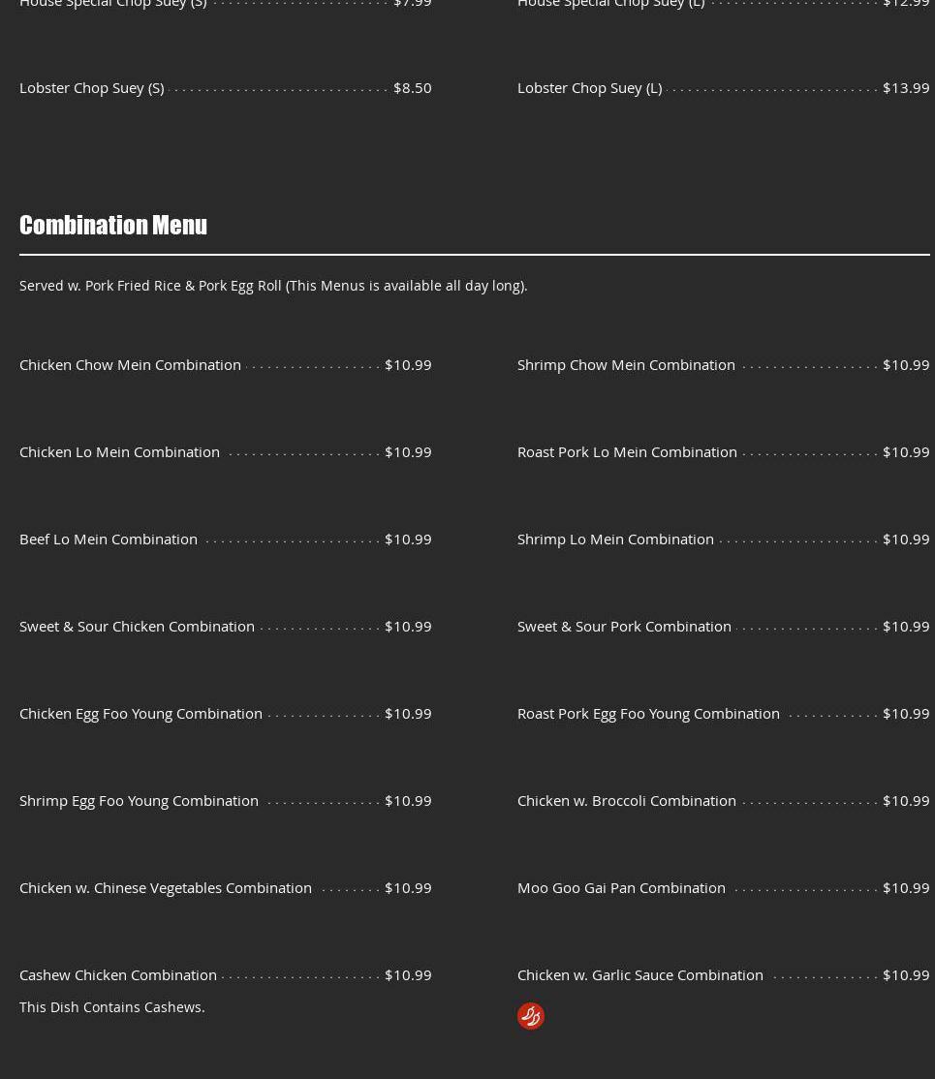
Task: Select Chicken w. Broccoli Combination
Action: coord(626,800)
